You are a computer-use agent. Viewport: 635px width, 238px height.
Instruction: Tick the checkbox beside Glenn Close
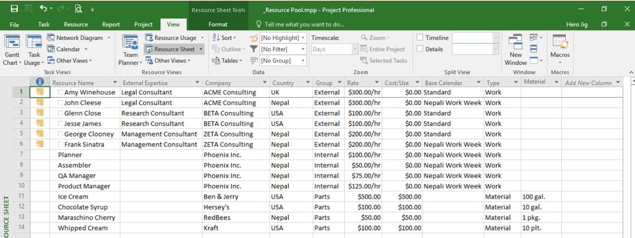(x=61, y=113)
